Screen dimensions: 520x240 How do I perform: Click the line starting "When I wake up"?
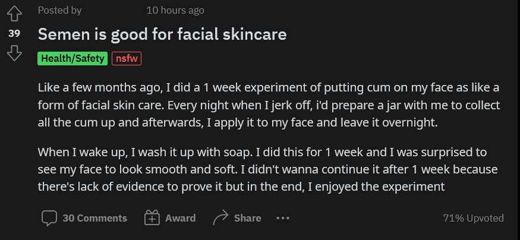tap(261, 152)
